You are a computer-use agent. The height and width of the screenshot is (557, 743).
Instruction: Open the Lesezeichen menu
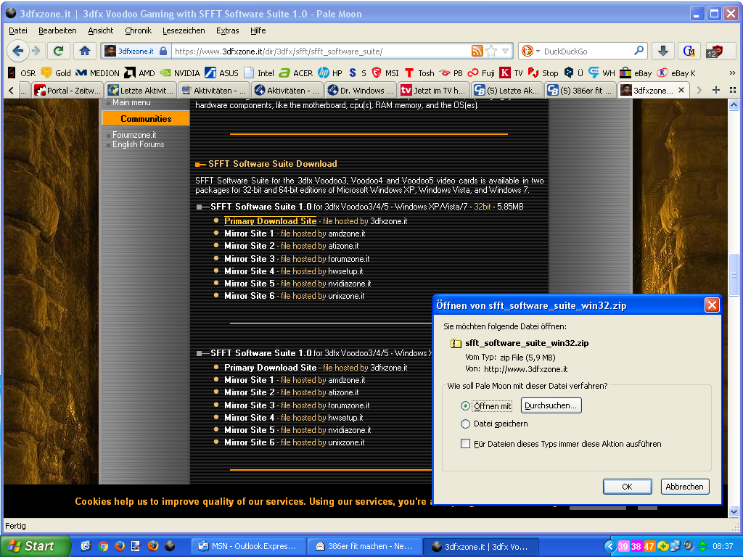pos(184,30)
